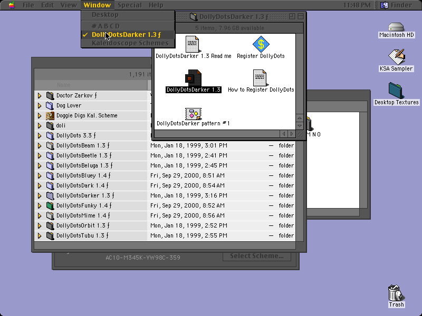This screenshot has width=422, height=316.
Task: Expand the Dog Lover disclosure triangle
Action: 40,105
